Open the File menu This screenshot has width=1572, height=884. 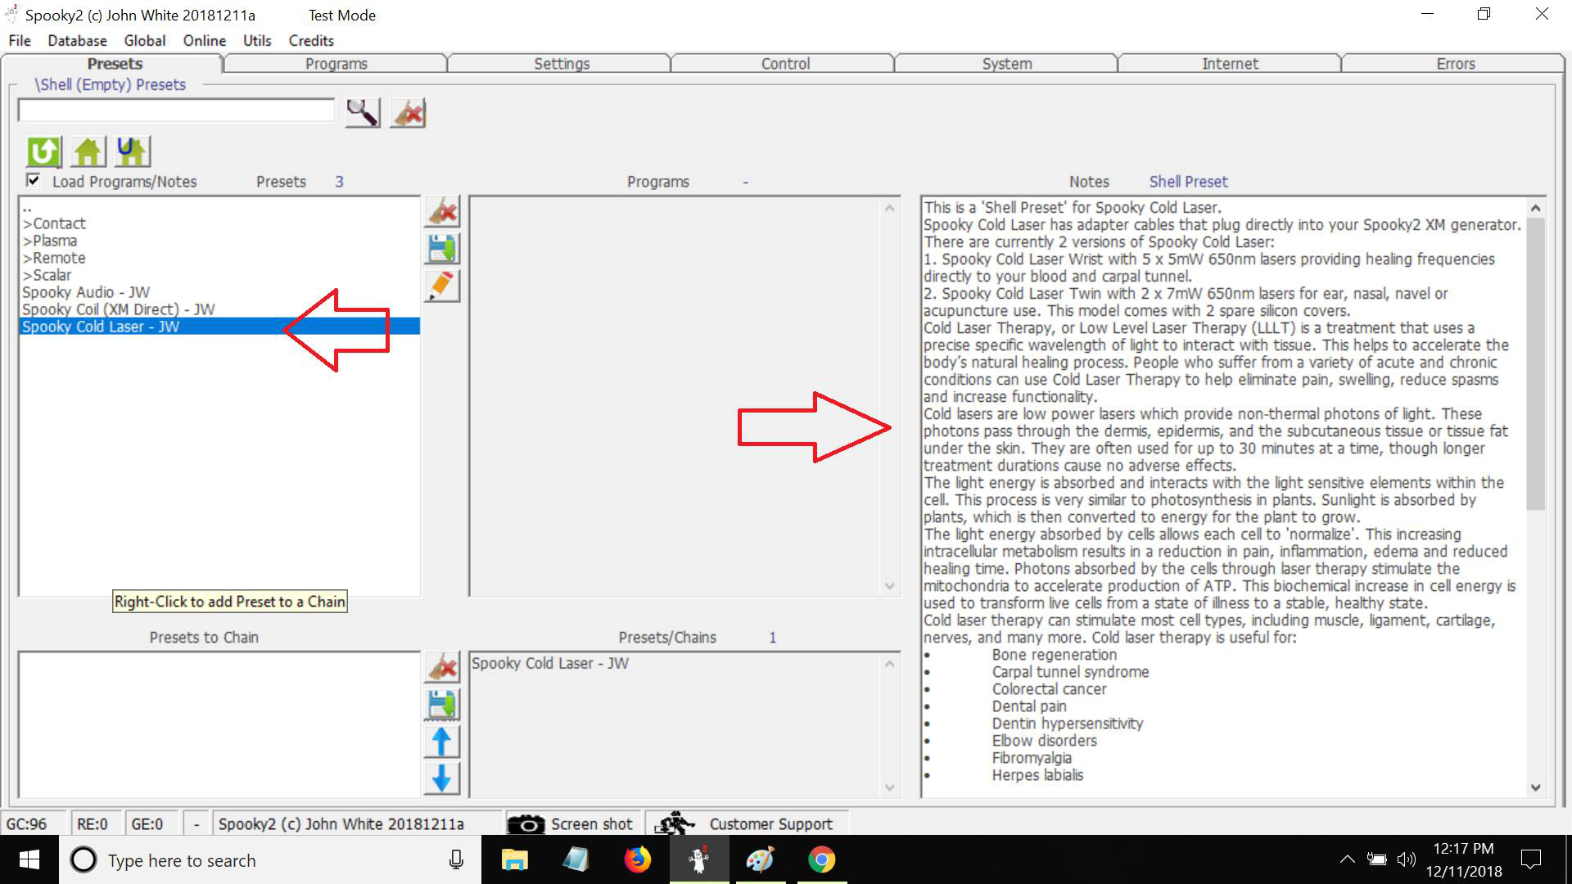[x=20, y=40]
